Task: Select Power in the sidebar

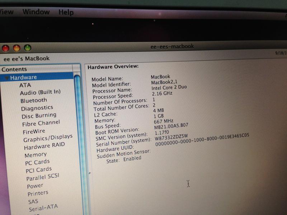Action: tap(35, 186)
